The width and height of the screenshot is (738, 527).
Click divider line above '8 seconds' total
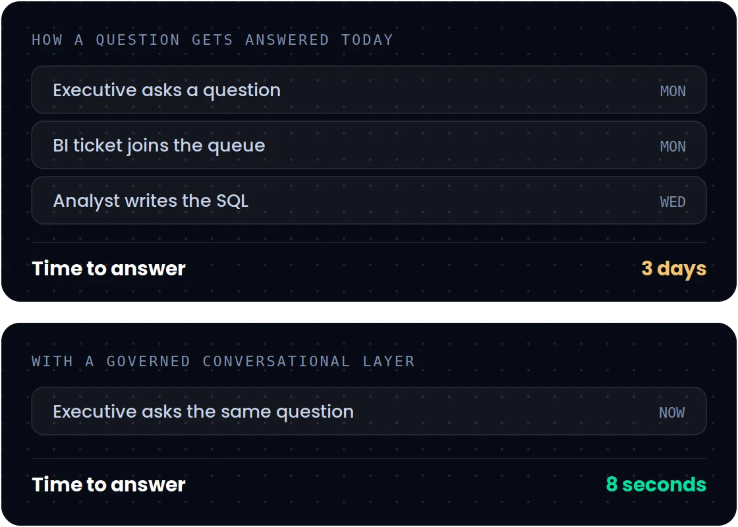click(x=368, y=458)
